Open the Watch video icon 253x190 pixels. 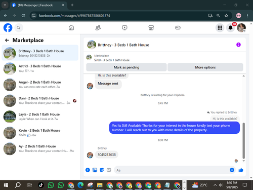[x=124, y=28]
